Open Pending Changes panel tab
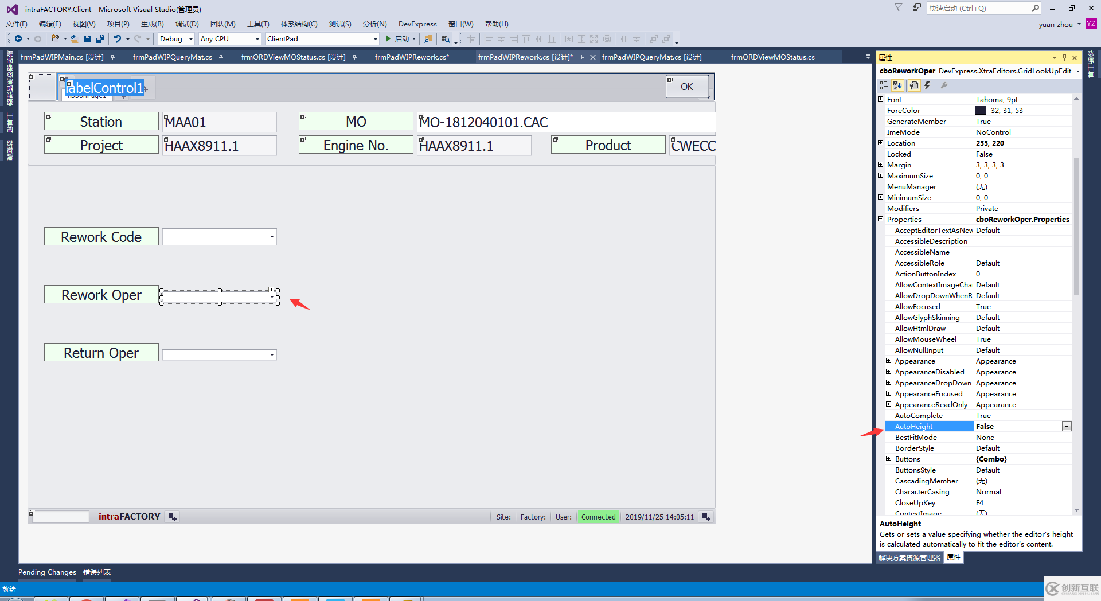 coord(47,572)
